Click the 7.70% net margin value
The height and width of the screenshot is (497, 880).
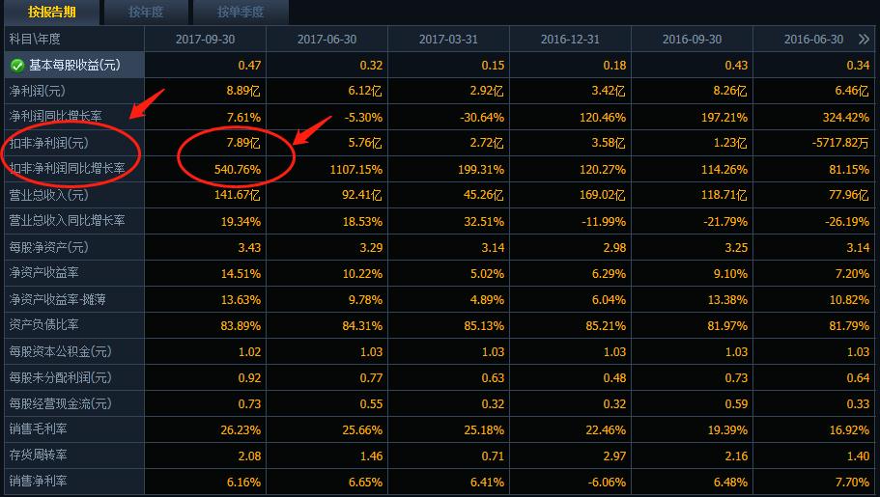click(x=852, y=483)
